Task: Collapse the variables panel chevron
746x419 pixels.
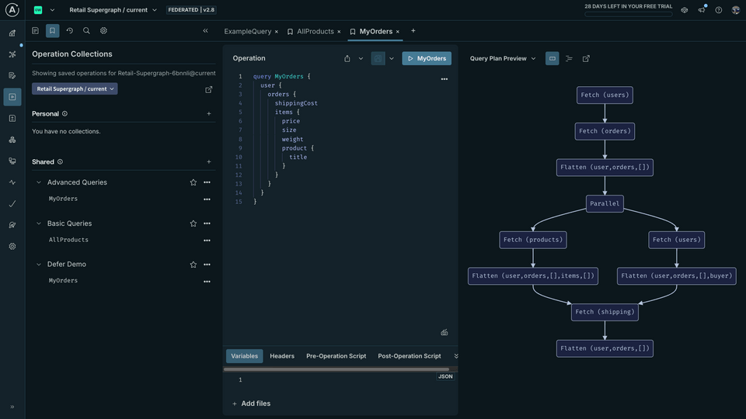Action: point(456,356)
